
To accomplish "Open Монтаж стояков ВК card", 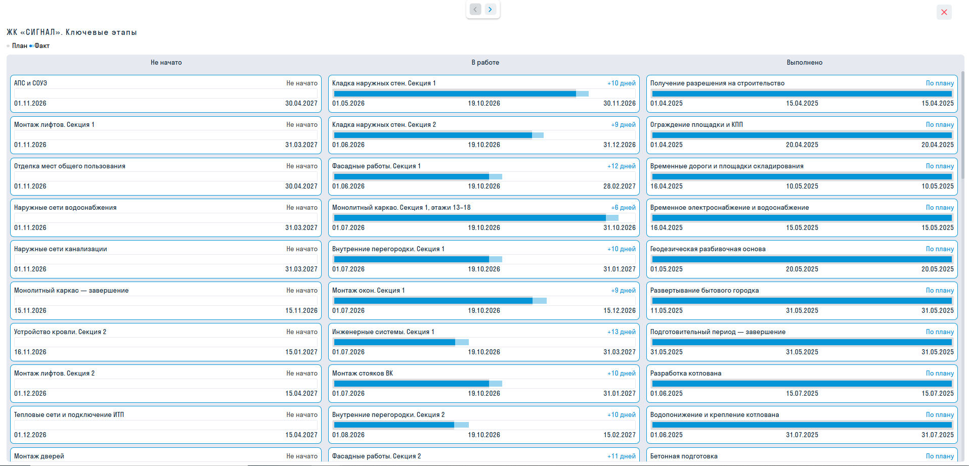I will pos(484,384).
